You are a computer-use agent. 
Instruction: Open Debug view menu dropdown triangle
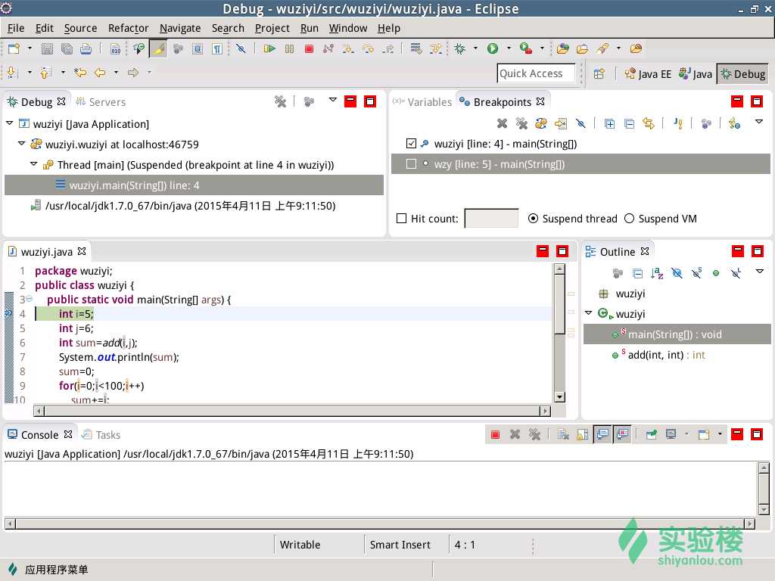click(x=333, y=100)
